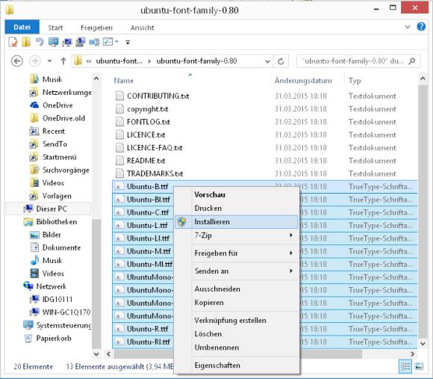Switch to the Freigeben ribbon tab
433x379 pixels.
click(96, 28)
